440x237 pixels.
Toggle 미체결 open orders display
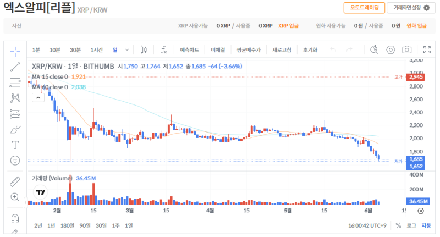218,50
